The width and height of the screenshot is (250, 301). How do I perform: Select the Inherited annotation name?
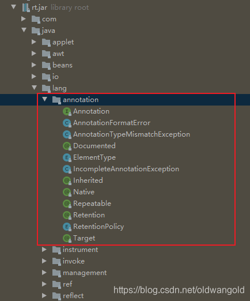[x=88, y=180]
